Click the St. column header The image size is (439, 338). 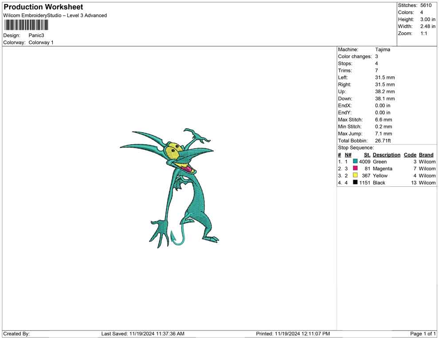pos(367,155)
